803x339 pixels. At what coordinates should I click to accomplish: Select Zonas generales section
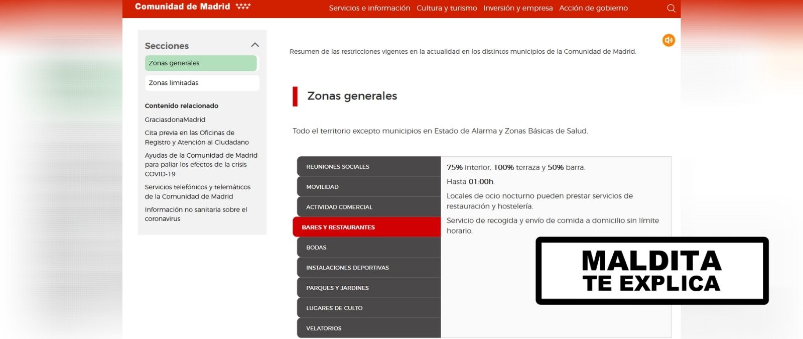[x=201, y=63]
